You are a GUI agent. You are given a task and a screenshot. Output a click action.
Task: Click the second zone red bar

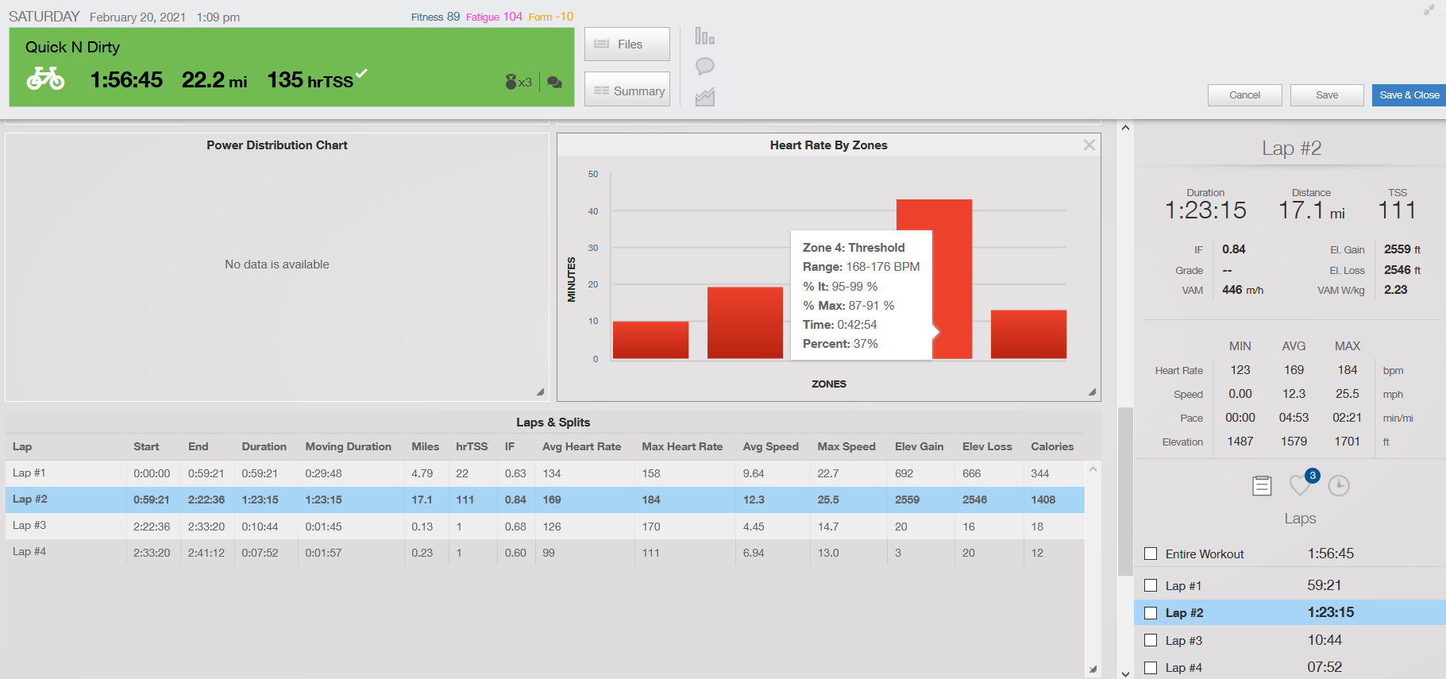745,323
